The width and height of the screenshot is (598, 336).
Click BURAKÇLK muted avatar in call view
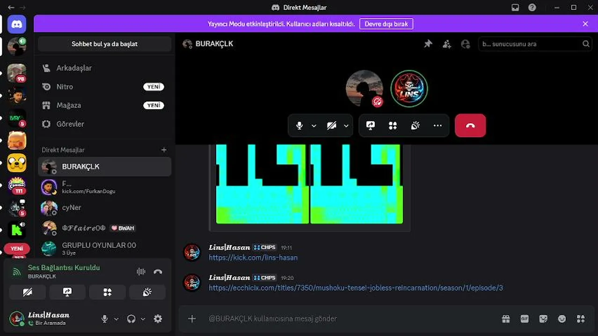point(365,89)
